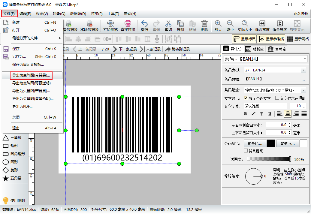Click the Print Preview (打印预览) toolbar icon
Viewport: 311px width, 214px height.
tap(110, 26)
